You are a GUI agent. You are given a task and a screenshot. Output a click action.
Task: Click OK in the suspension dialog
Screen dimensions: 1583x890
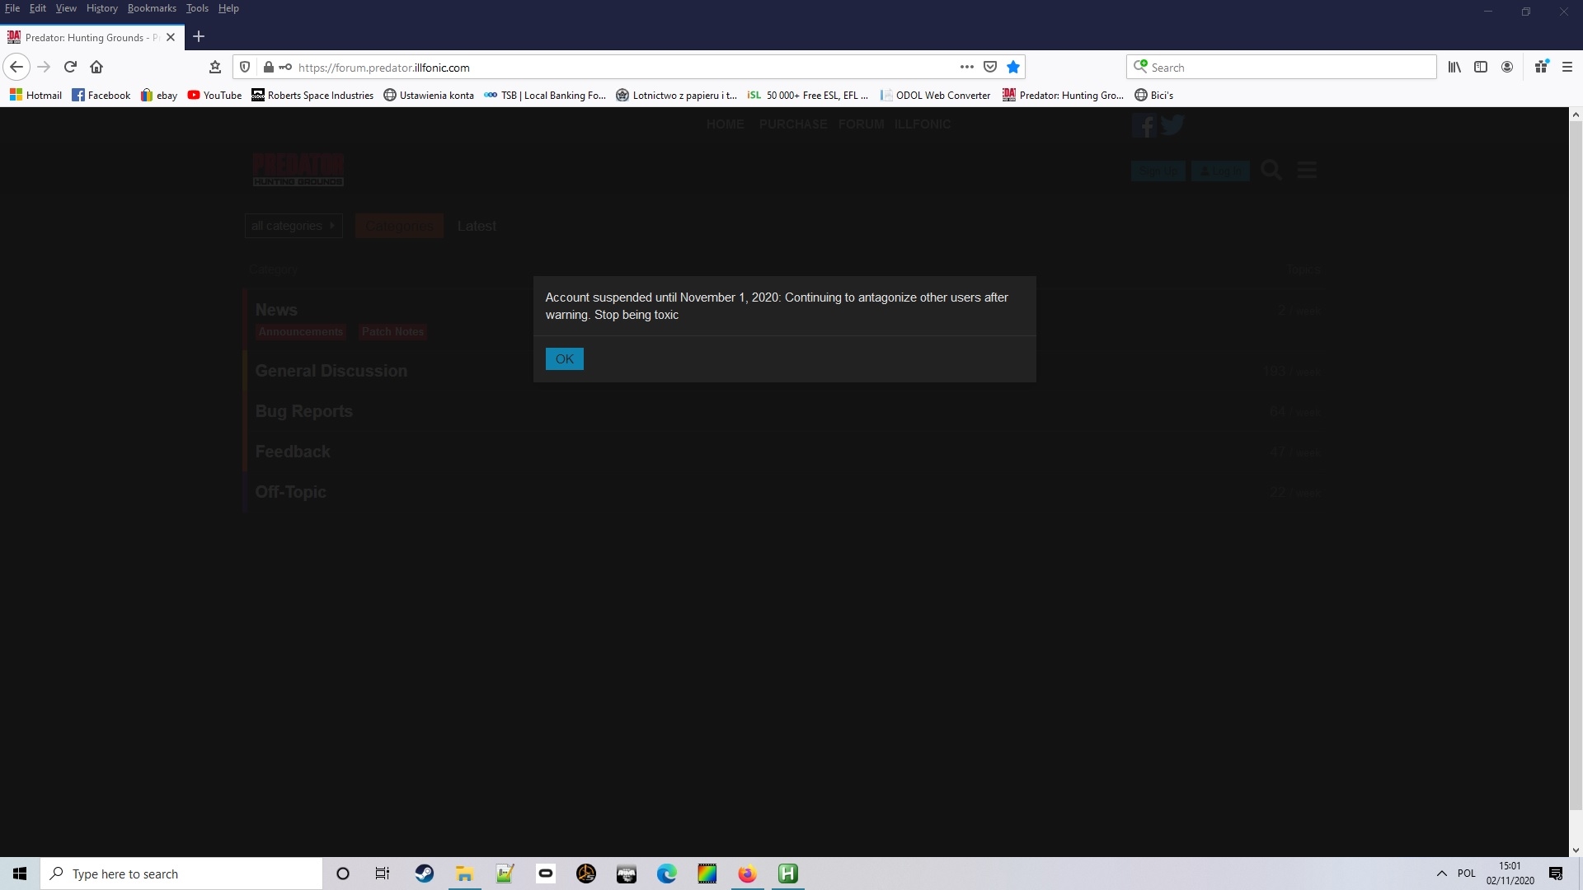tap(564, 358)
